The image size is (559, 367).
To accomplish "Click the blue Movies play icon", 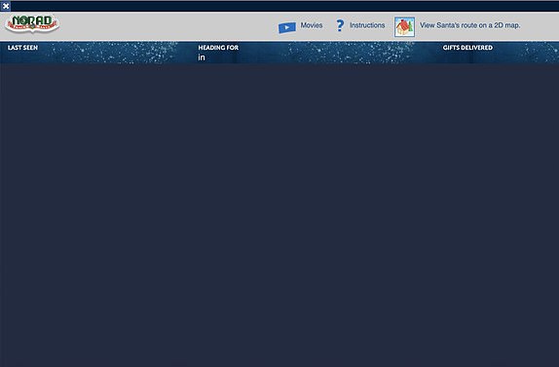I will (x=287, y=27).
